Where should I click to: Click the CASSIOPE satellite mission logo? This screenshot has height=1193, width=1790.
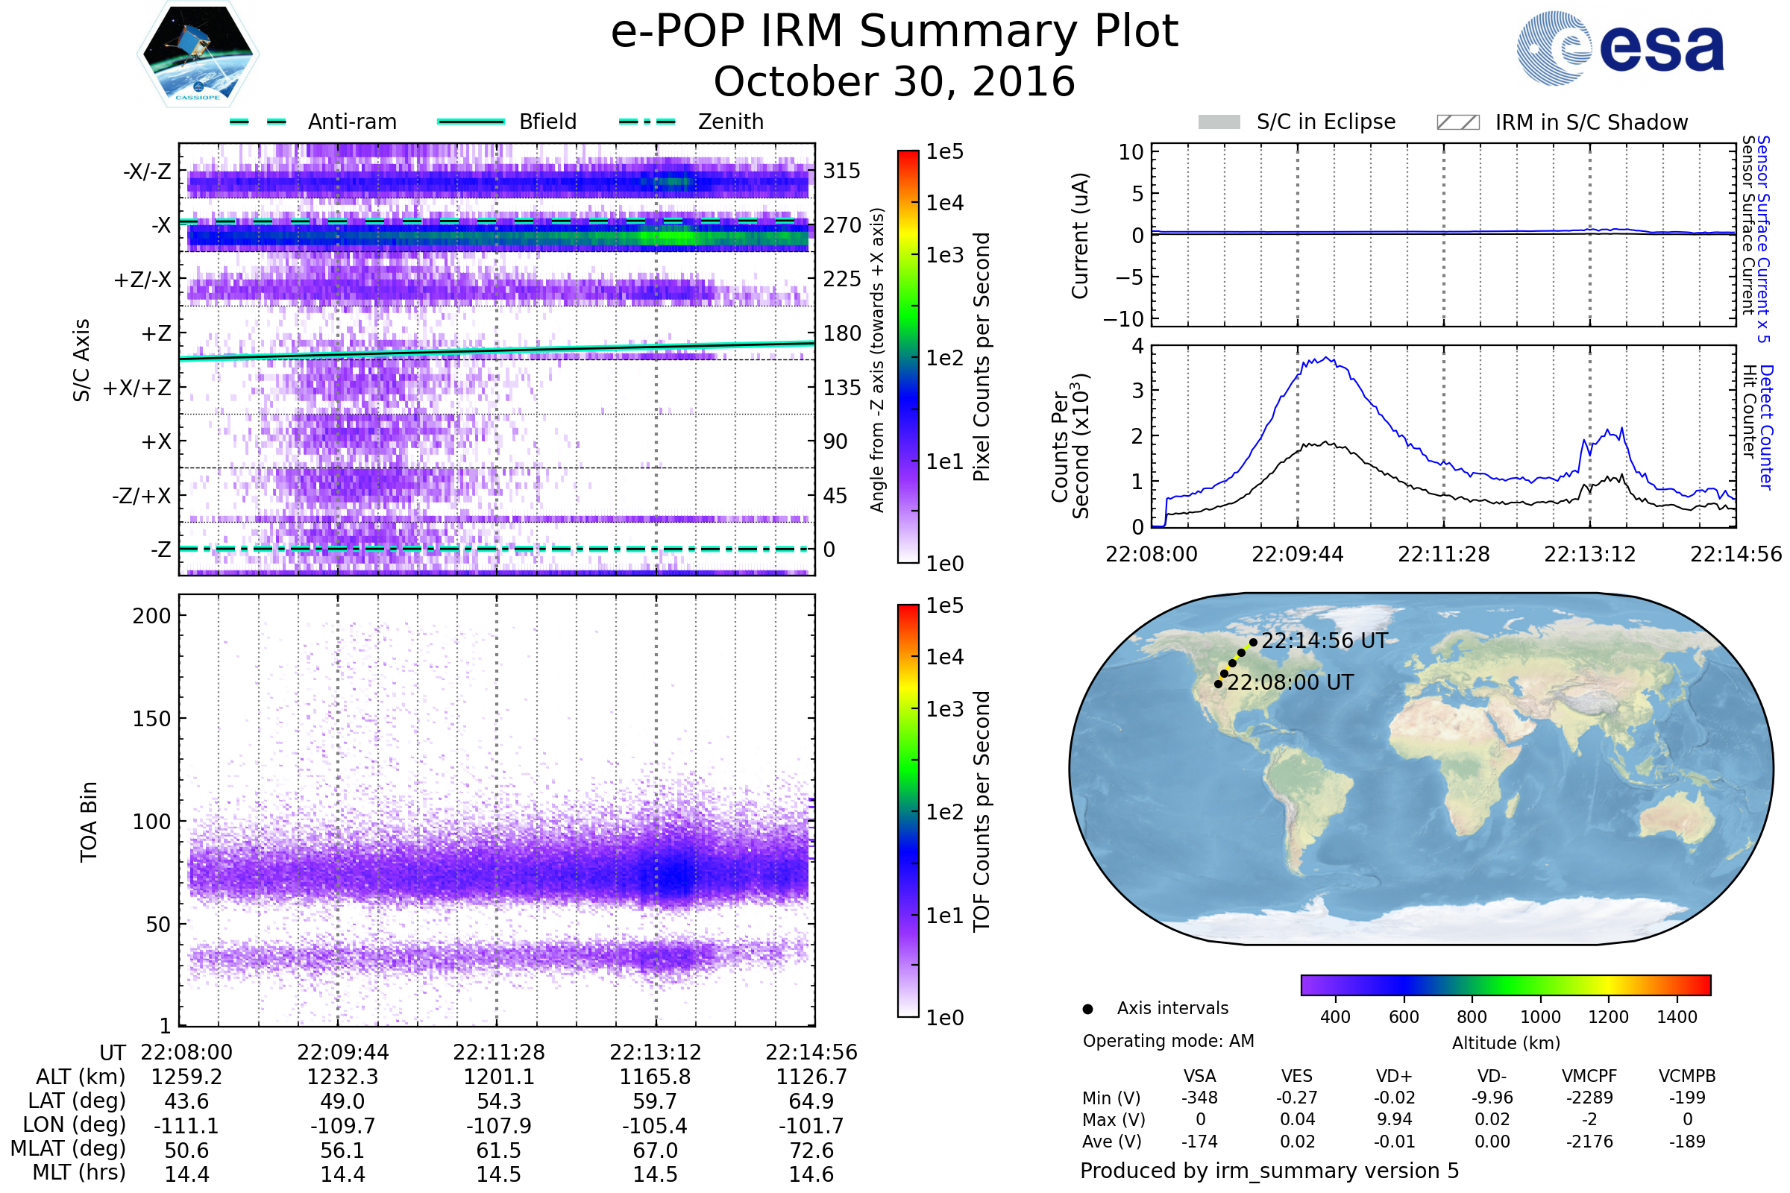tap(198, 54)
